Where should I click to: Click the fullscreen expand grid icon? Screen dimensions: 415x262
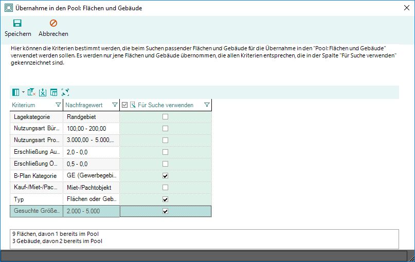[x=65, y=92]
